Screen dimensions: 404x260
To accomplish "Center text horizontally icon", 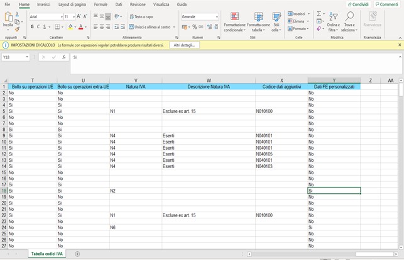I will tap(102, 26).
